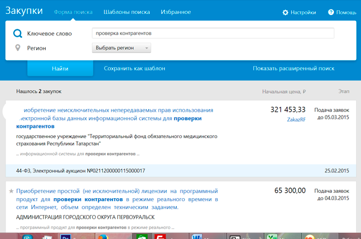
Task: Open Firefox from the taskbar
Action: (x=103, y=237)
